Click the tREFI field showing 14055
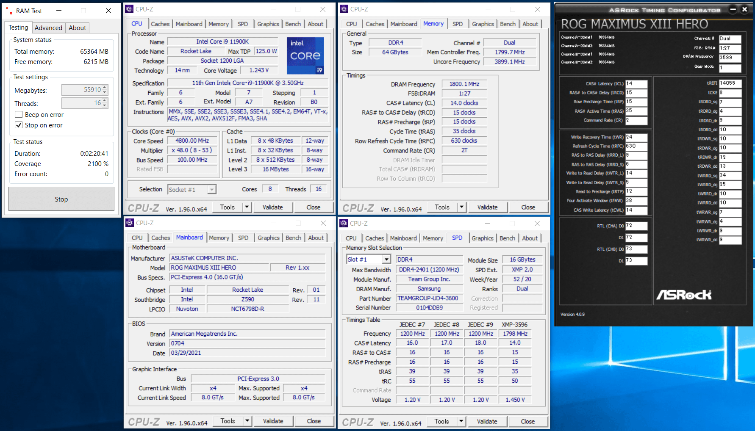 coord(730,83)
